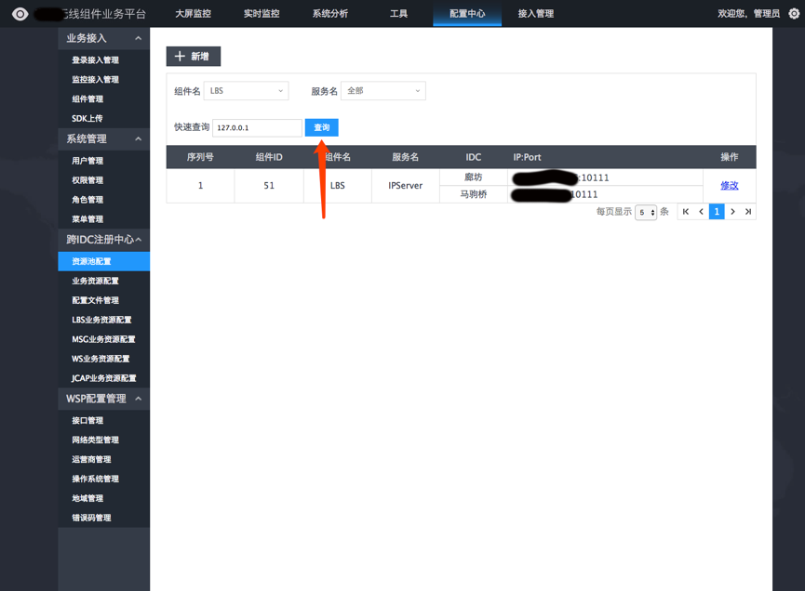
Task: Click the 修改 link in row 1
Action: coord(729,186)
